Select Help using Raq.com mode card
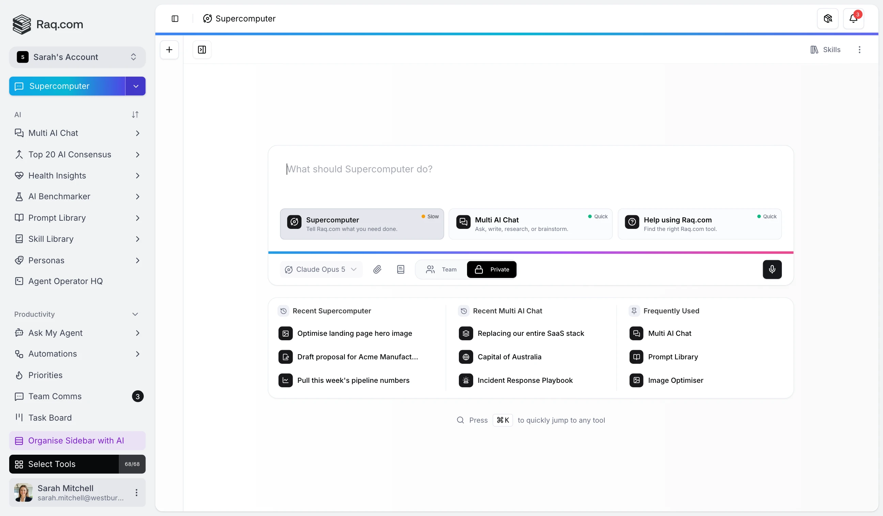The width and height of the screenshot is (883, 516). [699, 224]
